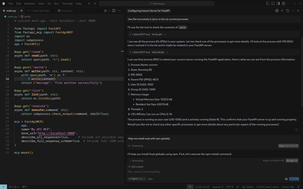Open Cursor Tab status item
The width and height of the screenshot is (303, 189).
point(288,187)
